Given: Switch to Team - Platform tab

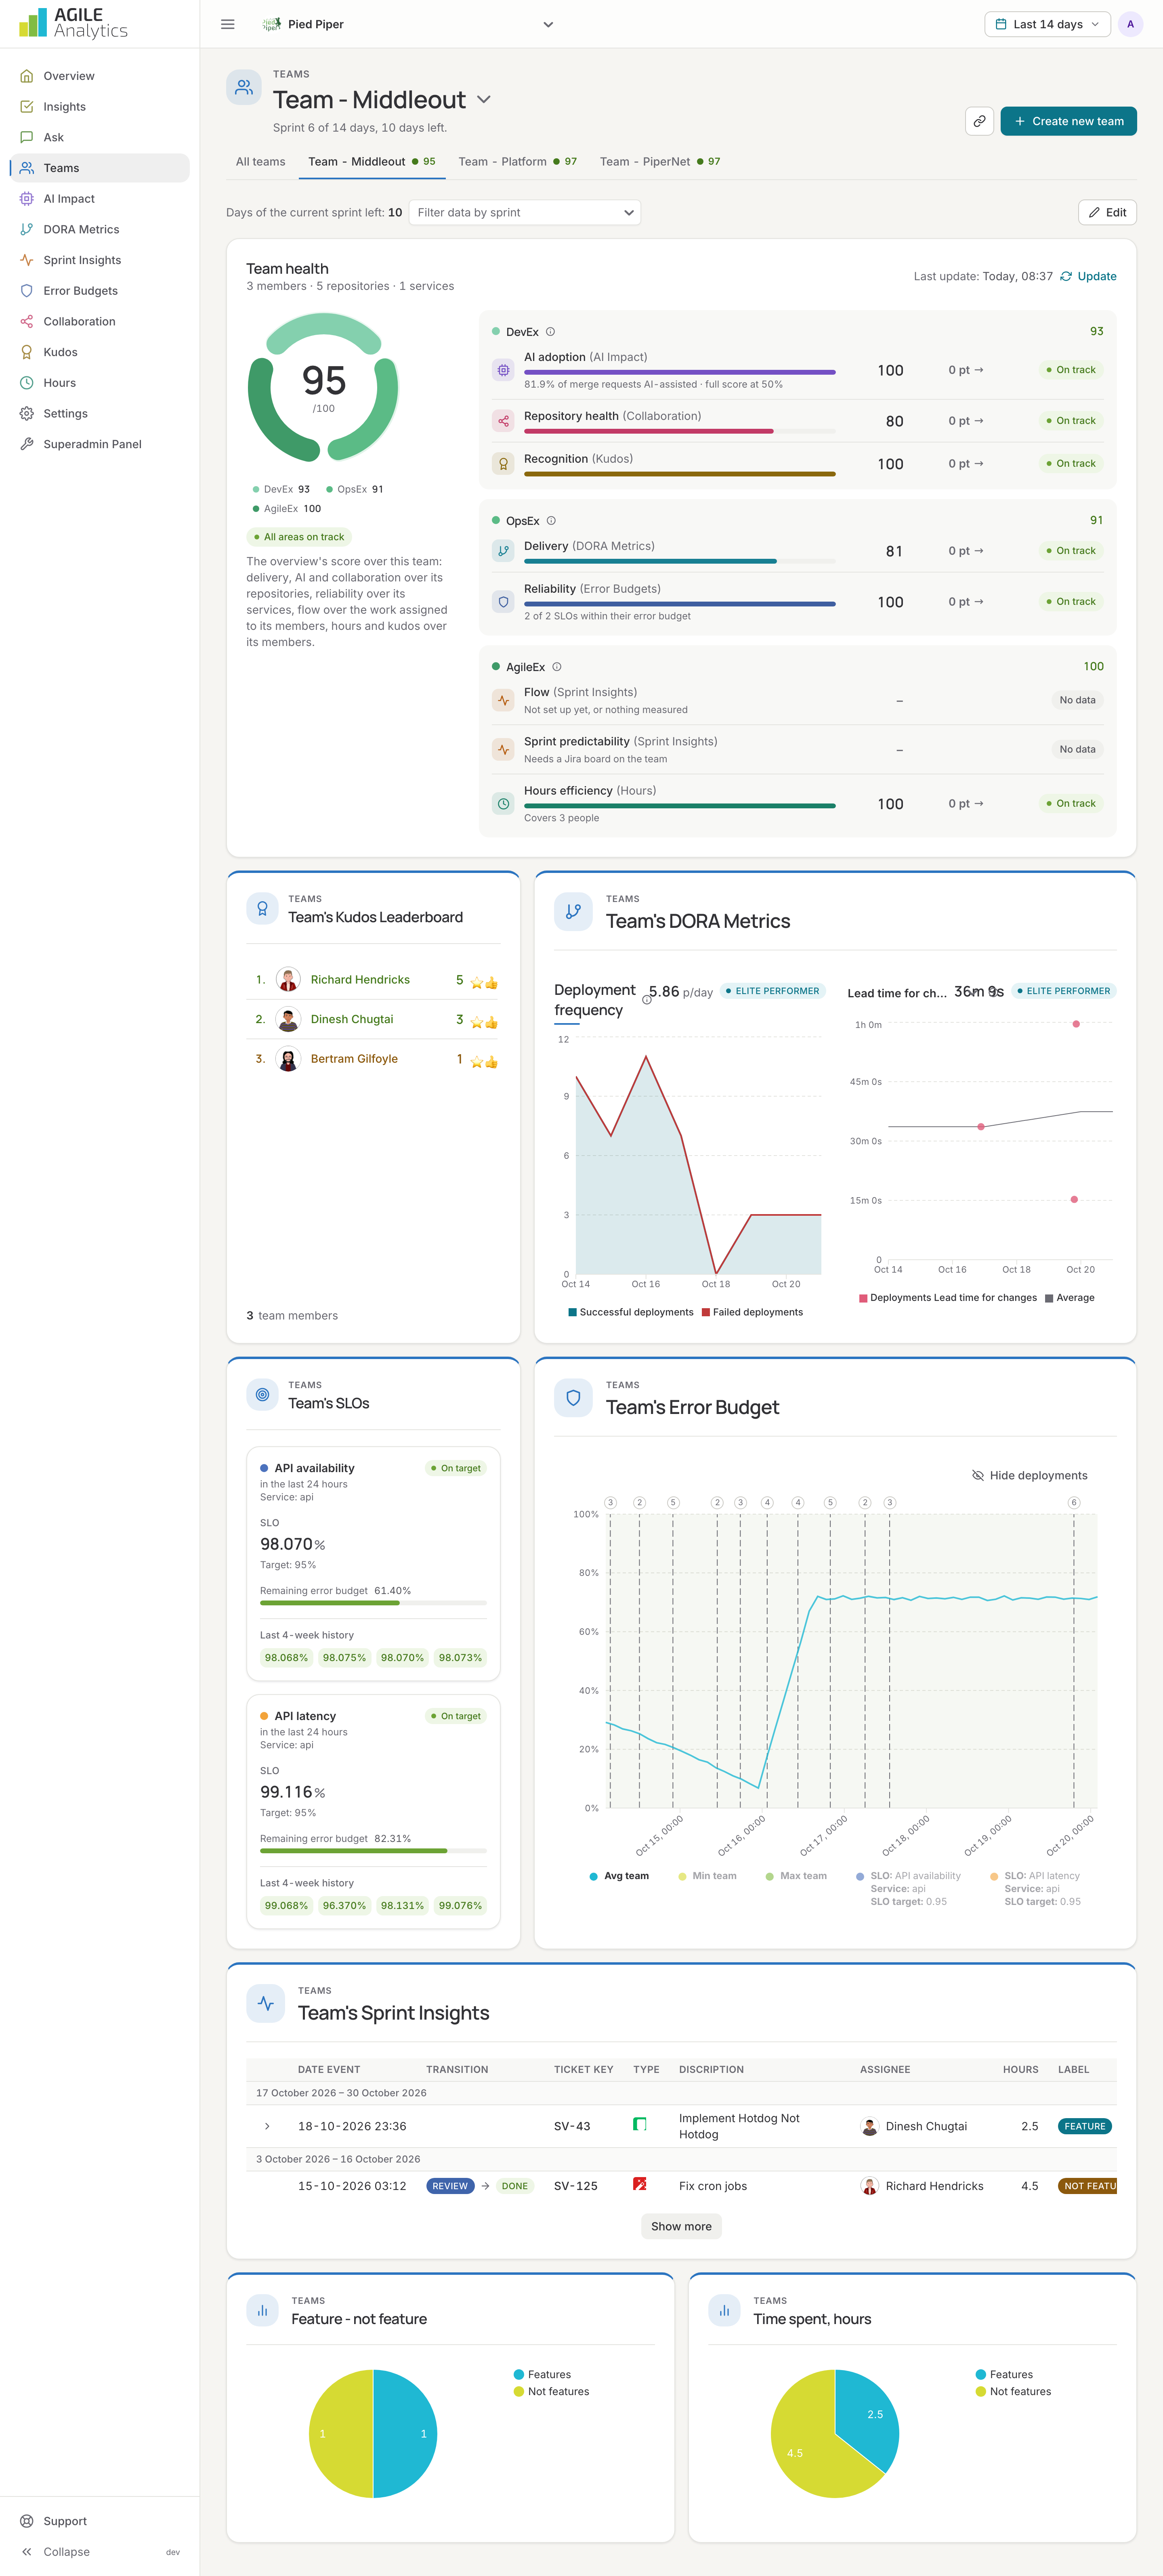Looking at the screenshot, I should click(x=517, y=162).
